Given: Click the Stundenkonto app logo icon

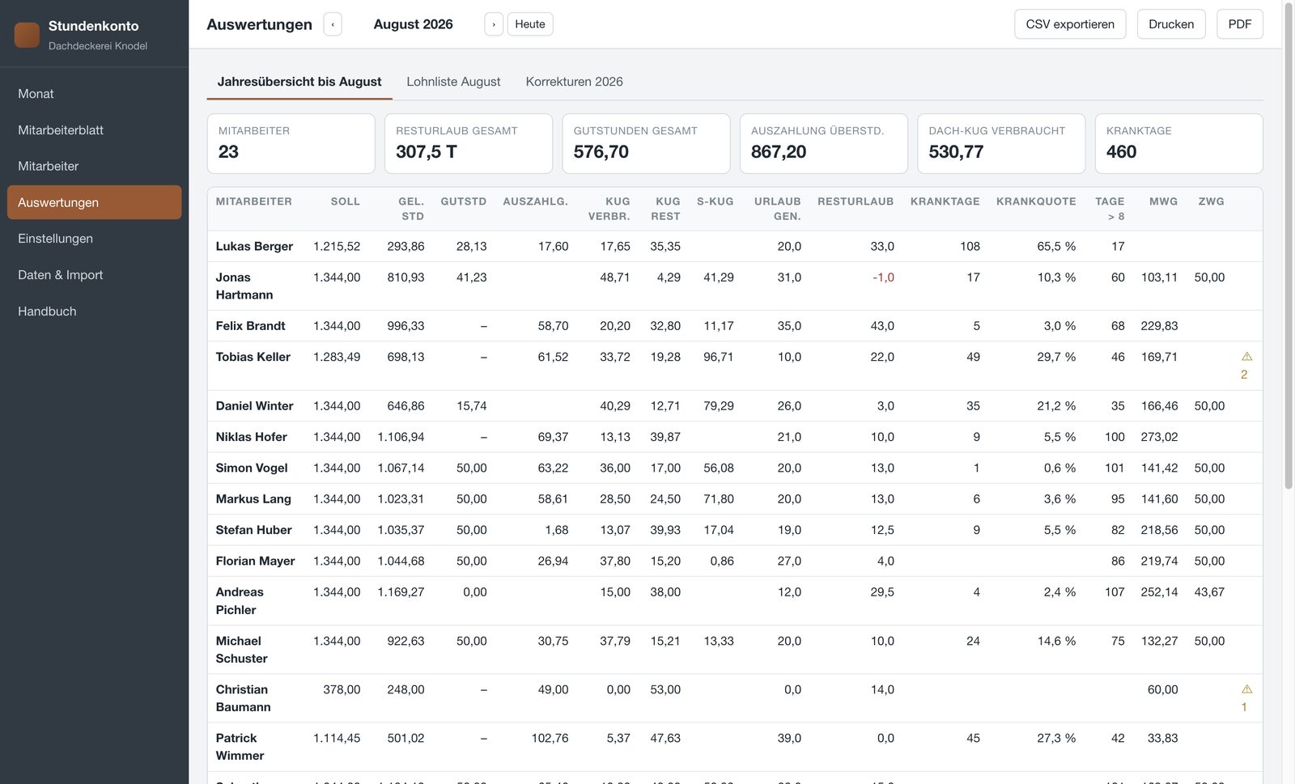Looking at the screenshot, I should (27, 35).
